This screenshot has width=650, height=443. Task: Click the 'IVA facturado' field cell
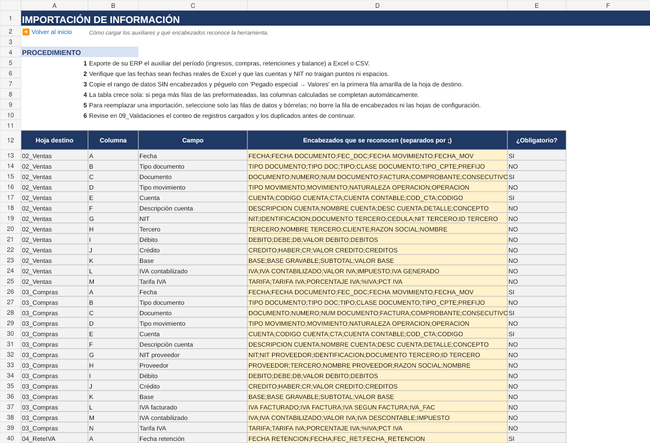coord(193,407)
